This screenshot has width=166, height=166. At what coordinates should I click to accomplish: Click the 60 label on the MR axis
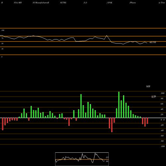[162, 104]
